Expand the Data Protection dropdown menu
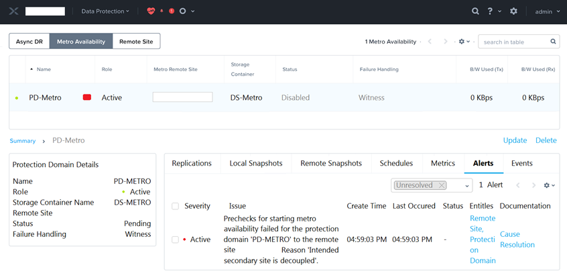The image size is (567, 273). coord(105,11)
